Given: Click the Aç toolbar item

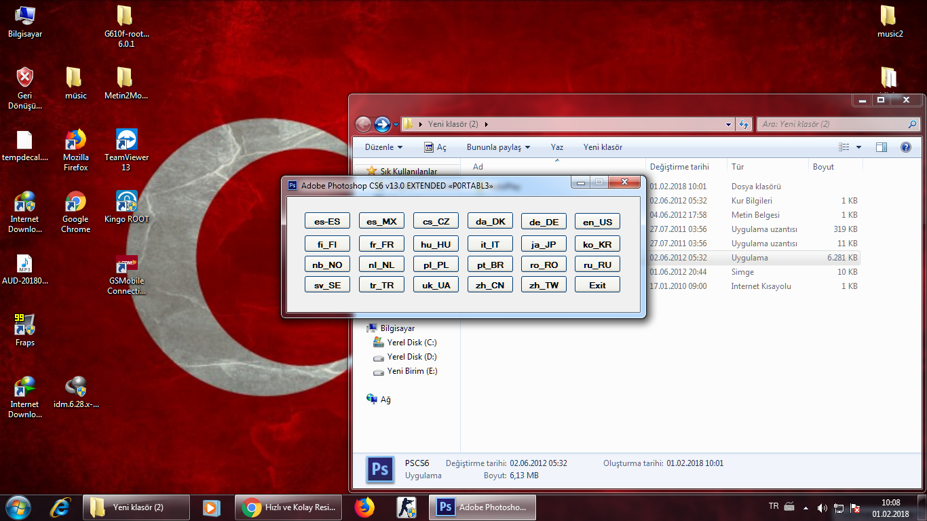Looking at the screenshot, I should (x=435, y=147).
